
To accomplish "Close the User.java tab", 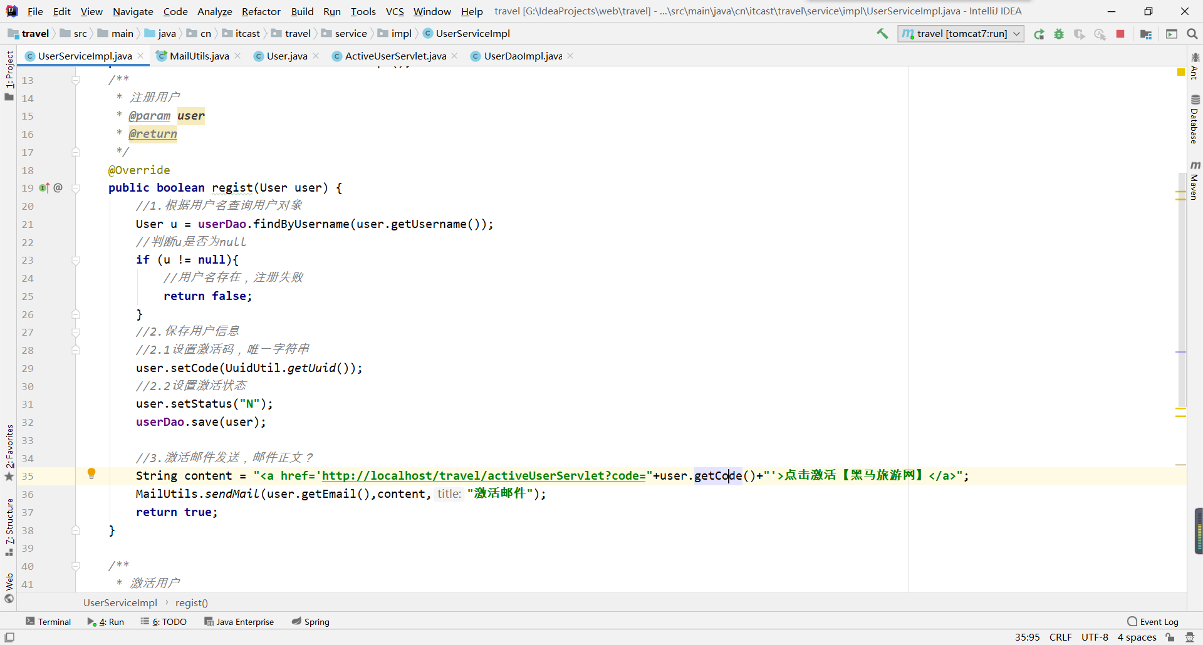I will pos(316,56).
